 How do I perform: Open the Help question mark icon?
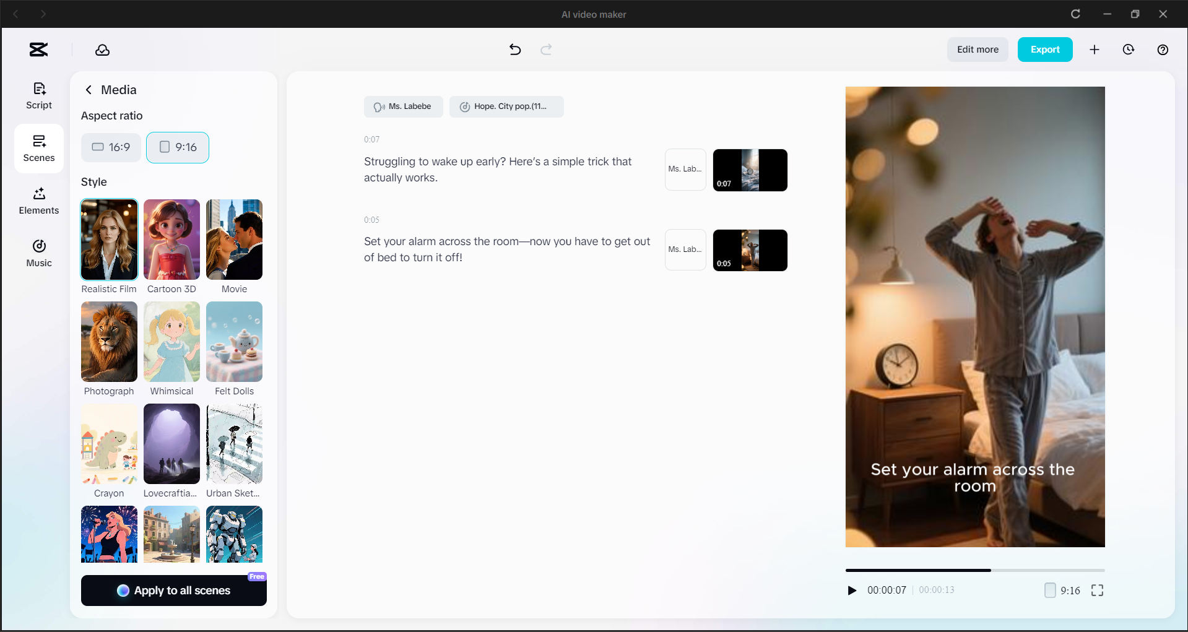1162,50
